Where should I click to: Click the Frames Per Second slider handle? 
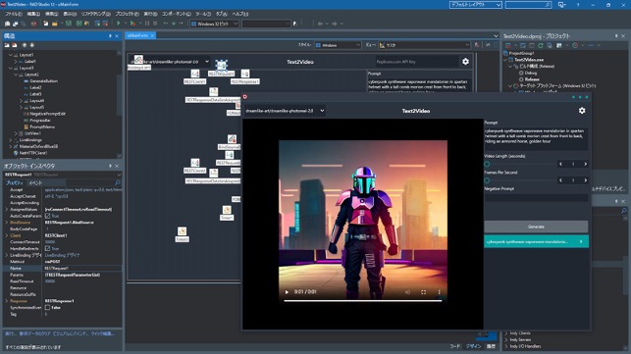[x=487, y=180]
